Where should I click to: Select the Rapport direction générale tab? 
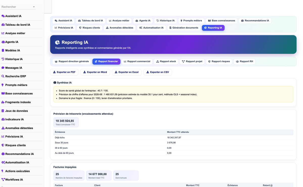[x=72, y=61]
